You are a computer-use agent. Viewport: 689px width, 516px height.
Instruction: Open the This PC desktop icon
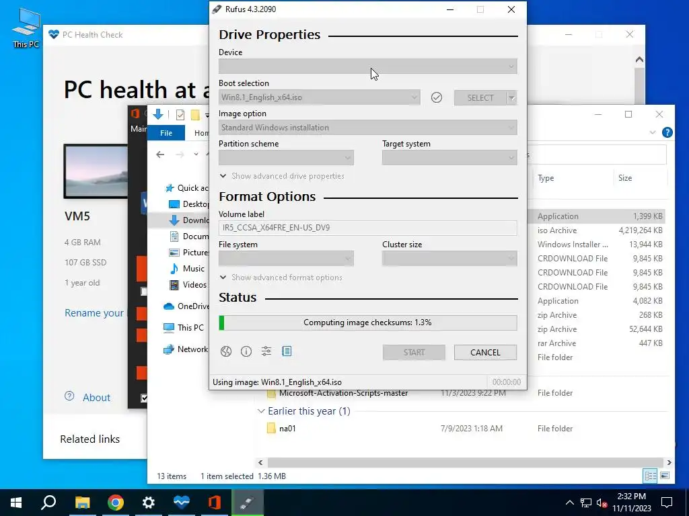click(x=26, y=28)
